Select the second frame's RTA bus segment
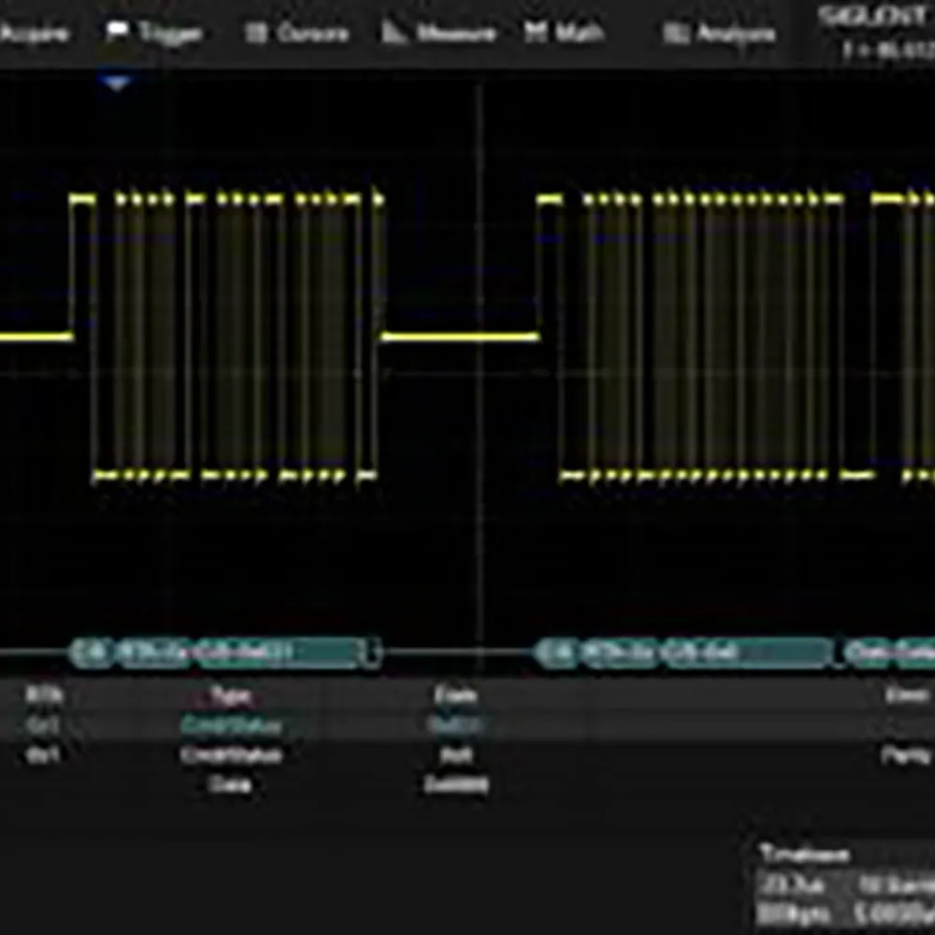This screenshot has height=935, width=935. (x=618, y=653)
